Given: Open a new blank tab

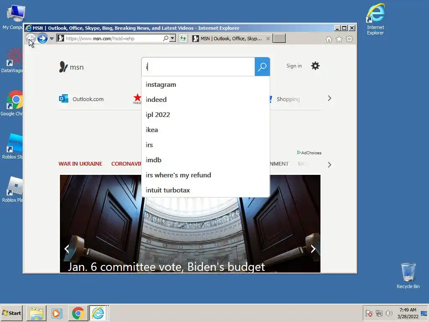Looking at the screenshot, I should (279, 39).
